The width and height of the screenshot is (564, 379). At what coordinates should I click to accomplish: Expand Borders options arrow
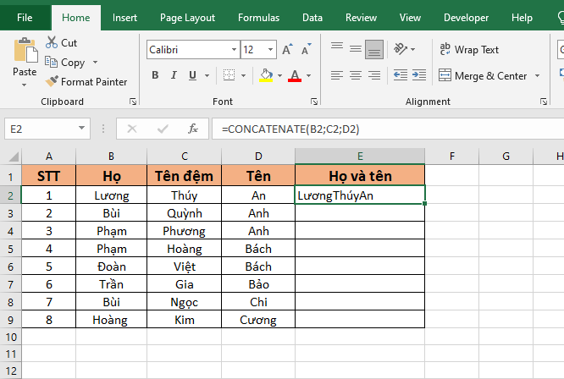pos(244,75)
